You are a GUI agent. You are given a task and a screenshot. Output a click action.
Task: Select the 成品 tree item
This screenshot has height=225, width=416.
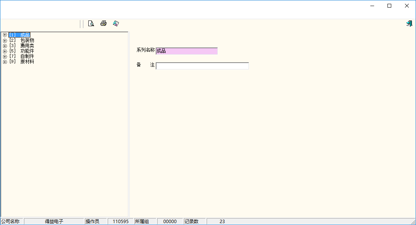click(x=20, y=35)
